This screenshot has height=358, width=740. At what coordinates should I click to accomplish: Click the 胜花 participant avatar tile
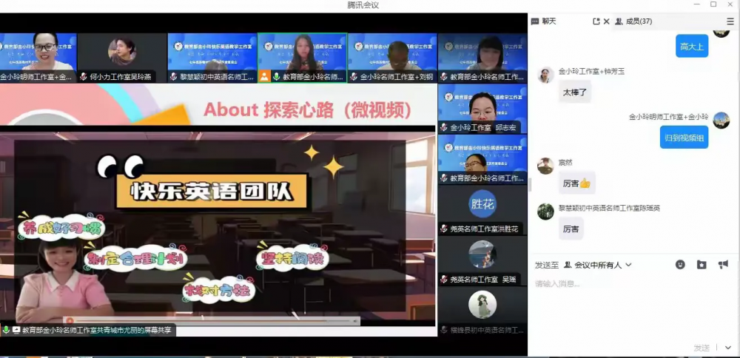point(482,204)
